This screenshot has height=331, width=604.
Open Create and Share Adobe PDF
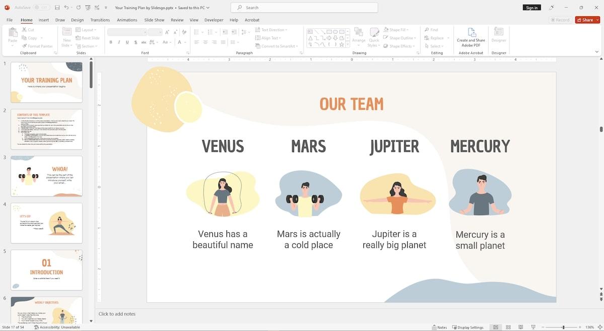(x=471, y=37)
